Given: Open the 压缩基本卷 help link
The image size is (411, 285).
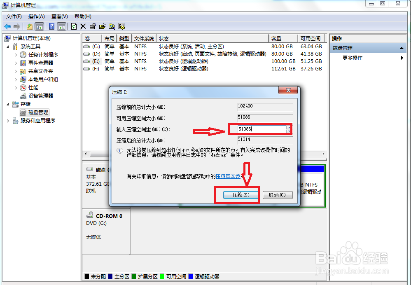Looking at the screenshot, I should click(229, 176).
